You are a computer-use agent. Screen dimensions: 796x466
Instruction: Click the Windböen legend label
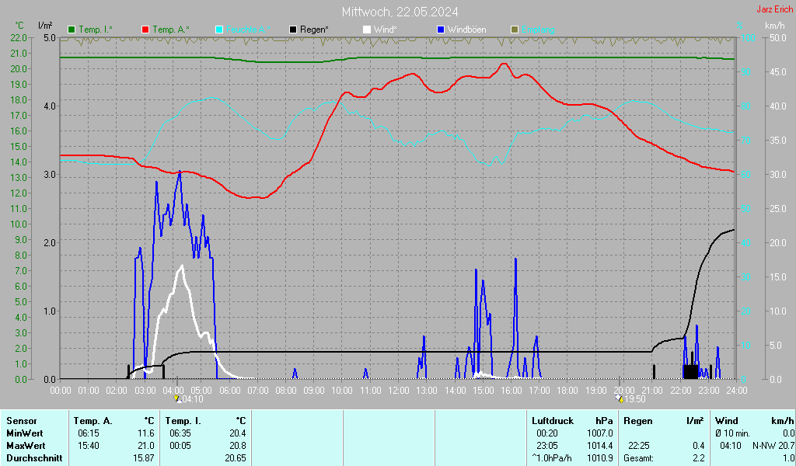466,30
